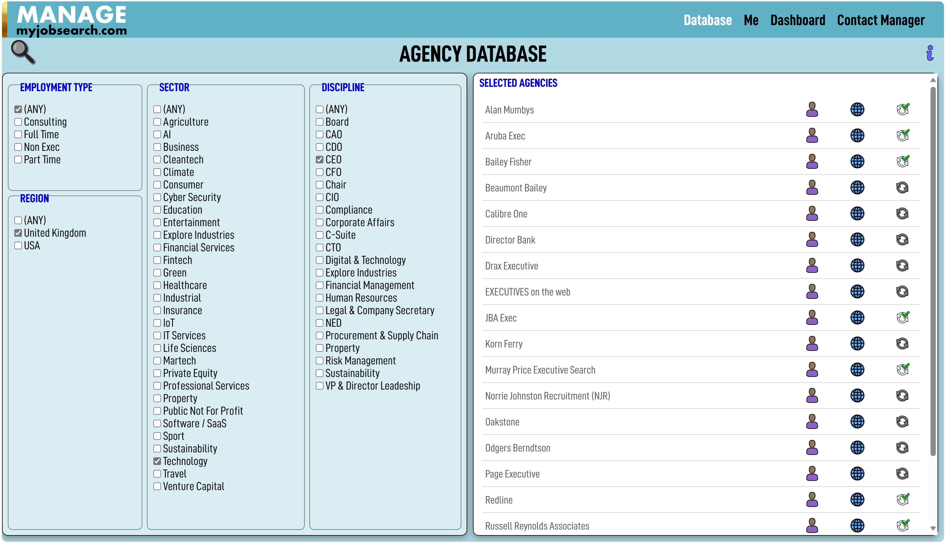Check the CTO discipline checkbox
The image size is (946, 543).
pyautogui.click(x=319, y=248)
